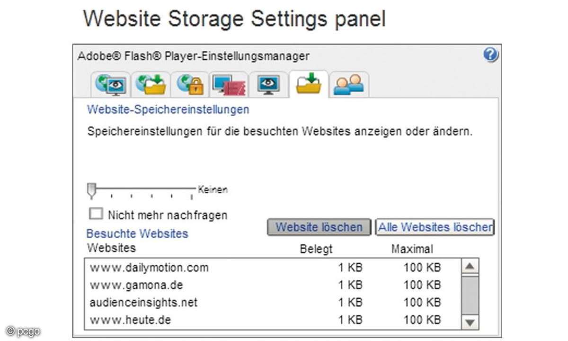Viewport: 568px width, 341px height.
Task: Open the Global Notifications Settings tab icon
Action: point(229,85)
